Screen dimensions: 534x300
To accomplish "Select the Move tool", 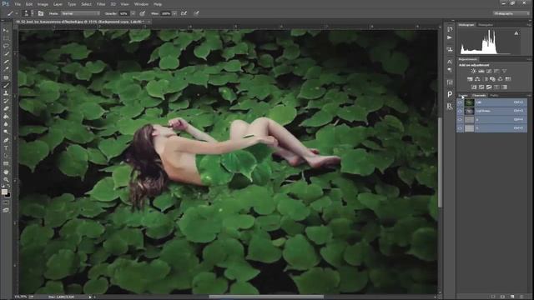I will pyautogui.click(x=6, y=31).
